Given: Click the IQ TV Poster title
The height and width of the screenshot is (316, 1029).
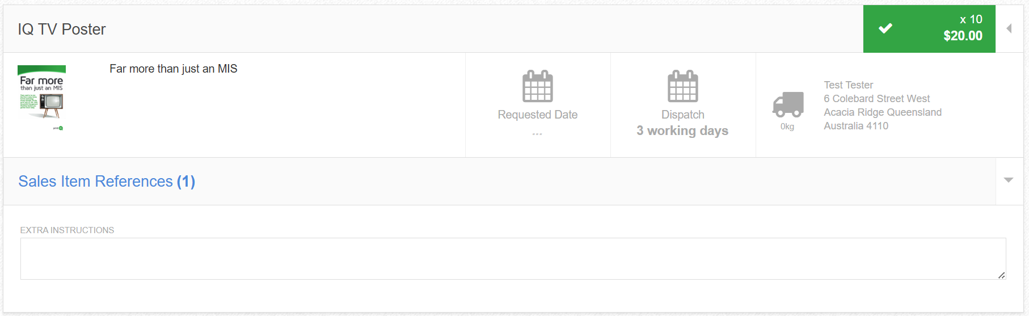Looking at the screenshot, I should pyautogui.click(x=62, y=29).
